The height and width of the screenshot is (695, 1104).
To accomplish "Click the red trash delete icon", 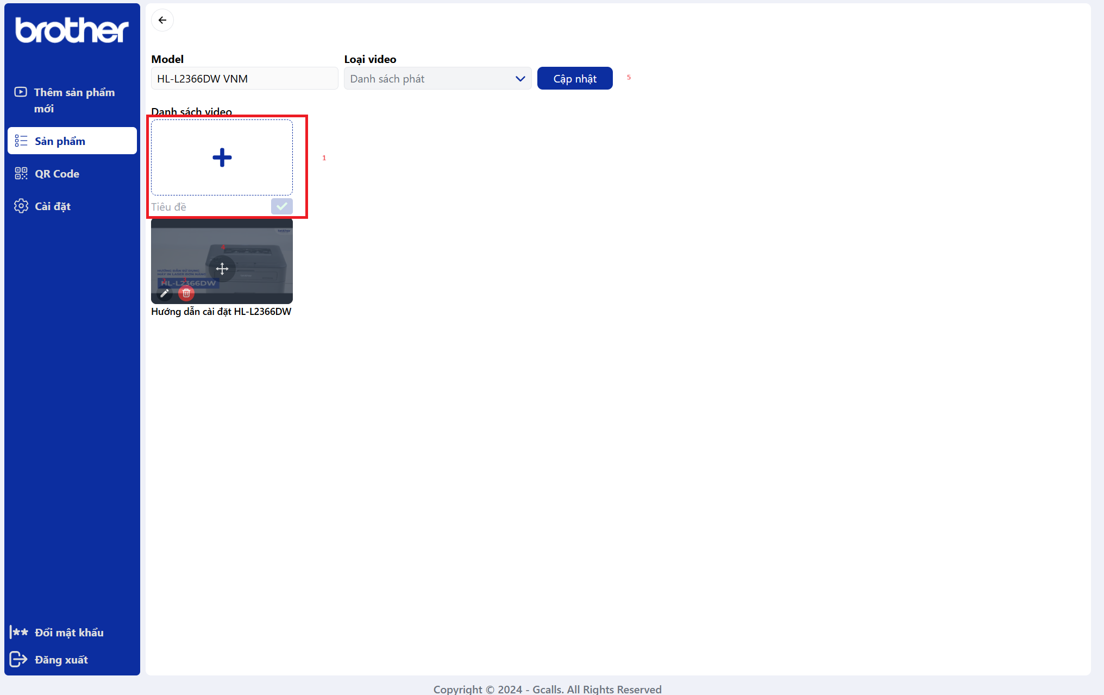I will [186, 293].
